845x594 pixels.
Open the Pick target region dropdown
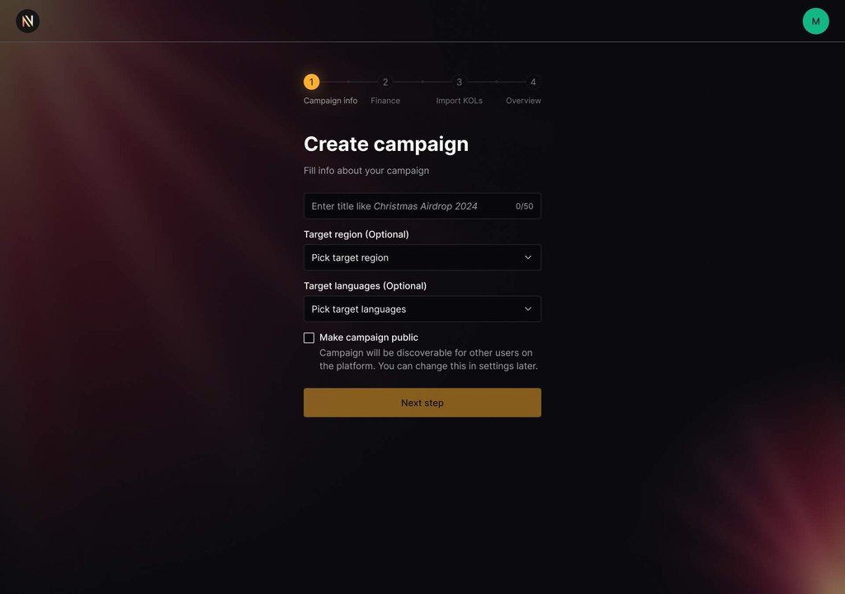(422, 257)
